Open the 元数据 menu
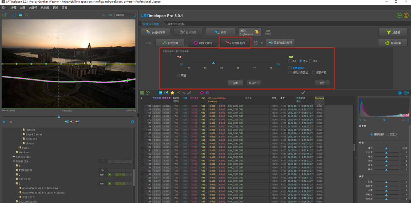 45,7
